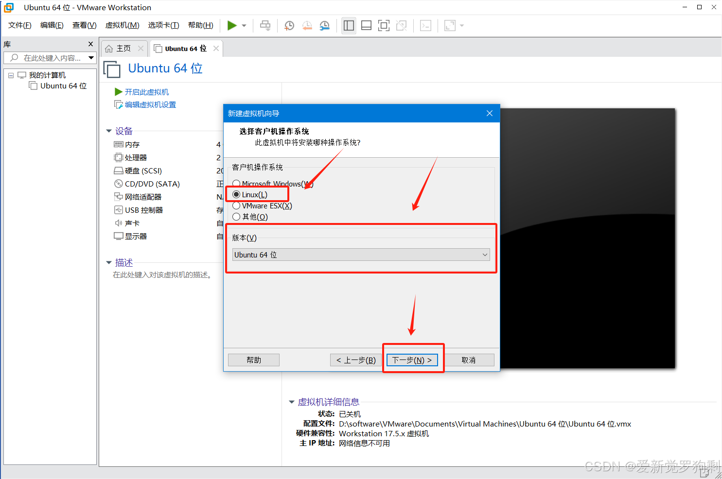Toggle the thumbnail bar view icon

pos(367,25)
